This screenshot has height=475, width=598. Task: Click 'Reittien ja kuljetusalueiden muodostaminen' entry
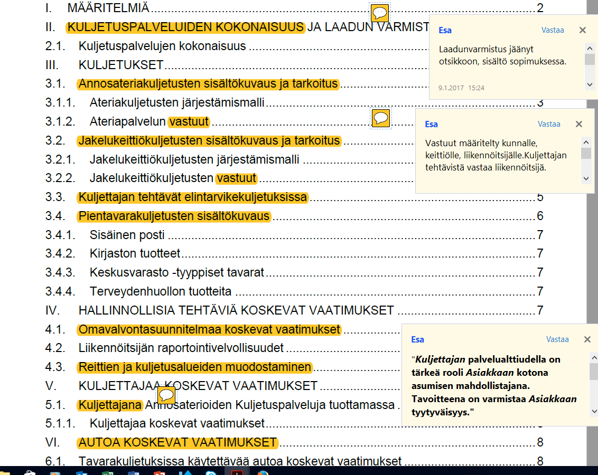point(194,367)
